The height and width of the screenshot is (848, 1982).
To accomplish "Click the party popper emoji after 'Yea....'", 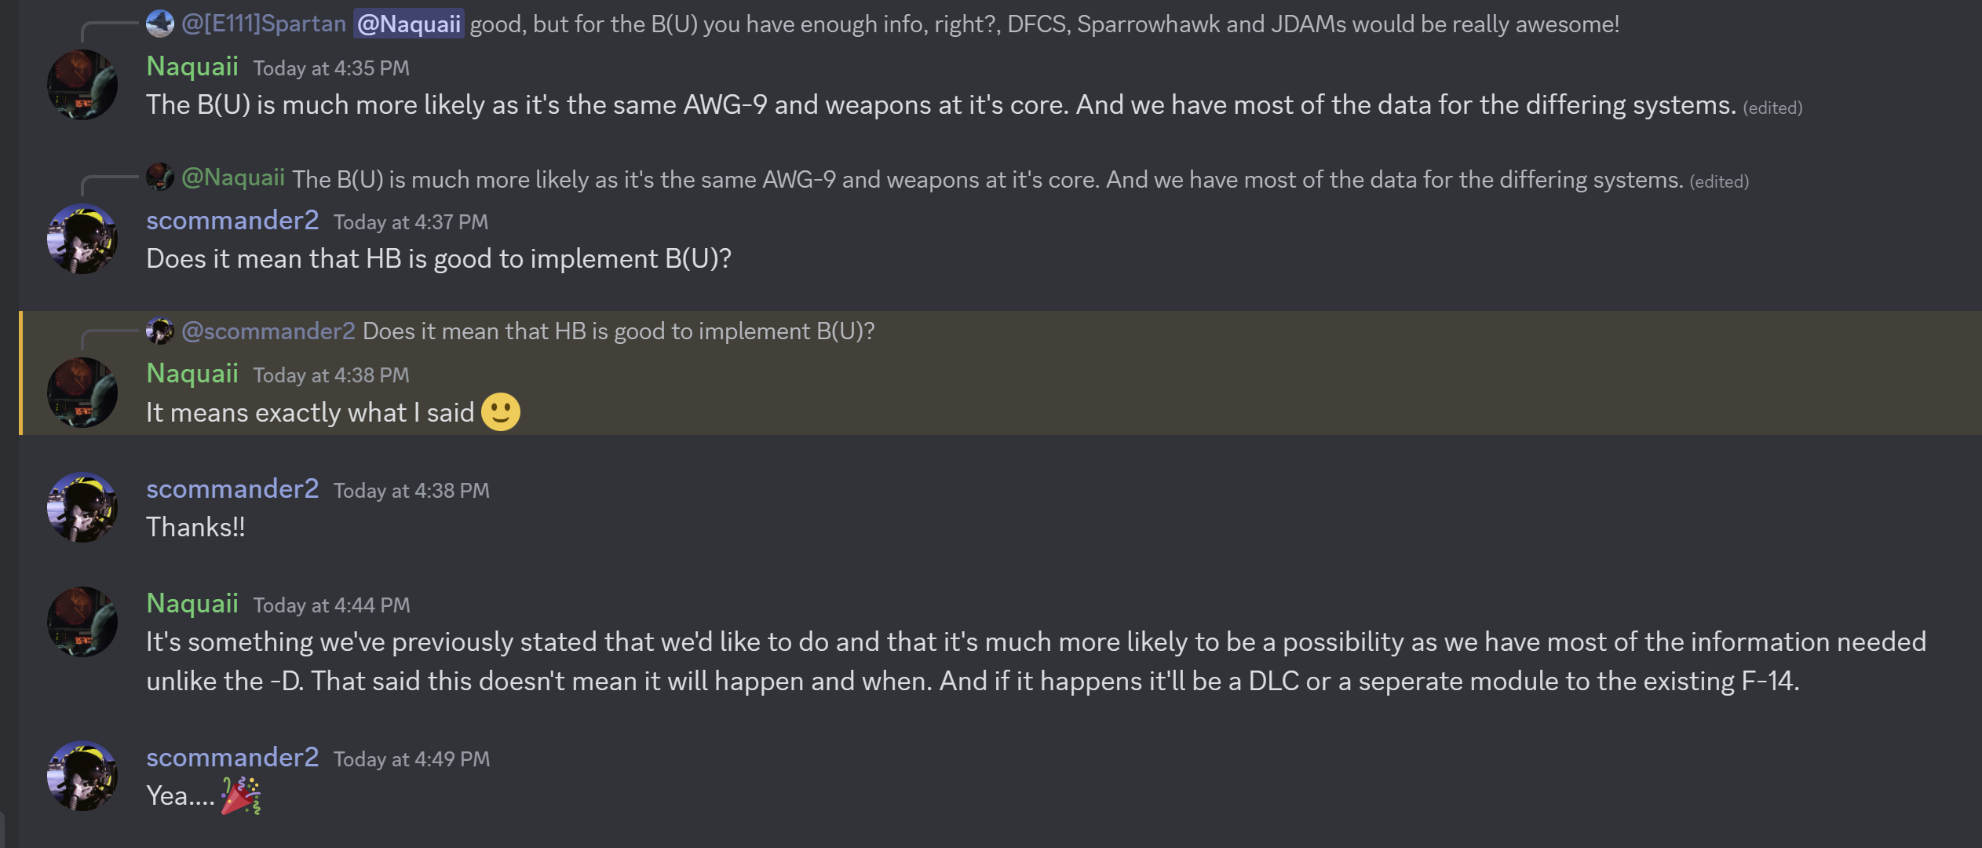I will [241, 795].
